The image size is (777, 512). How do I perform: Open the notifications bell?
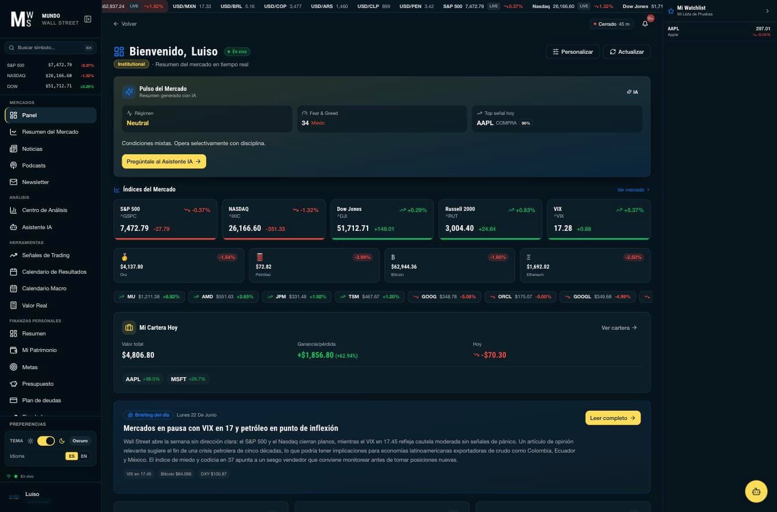[645, 24]
